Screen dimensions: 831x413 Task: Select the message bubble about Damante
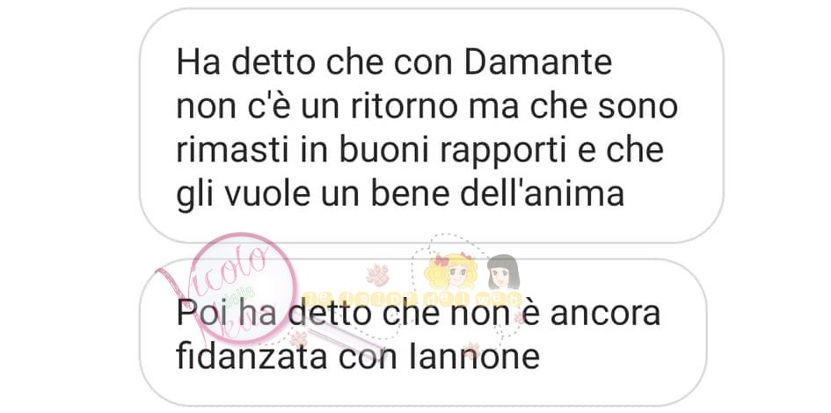tap(432, 126)
